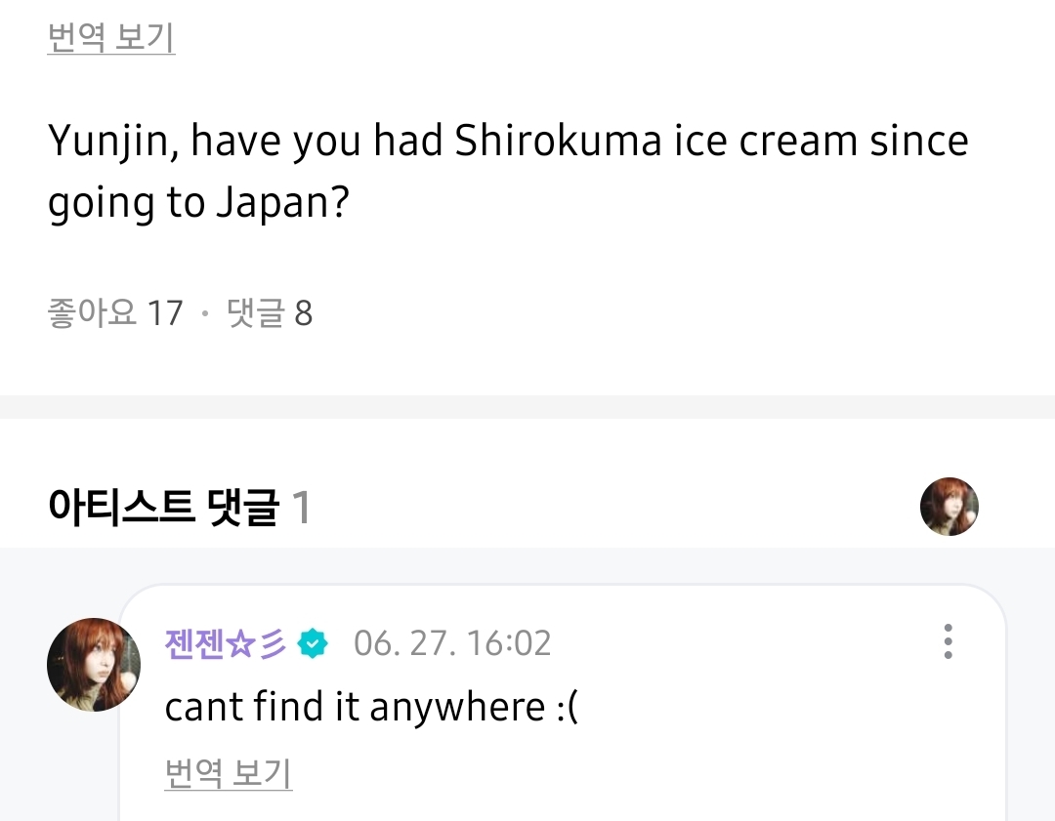Image resolution: width=1055 pixels, height=821 pixels.
Task: Click 번역 보기 under the artist comment
Action: [228, 773]
